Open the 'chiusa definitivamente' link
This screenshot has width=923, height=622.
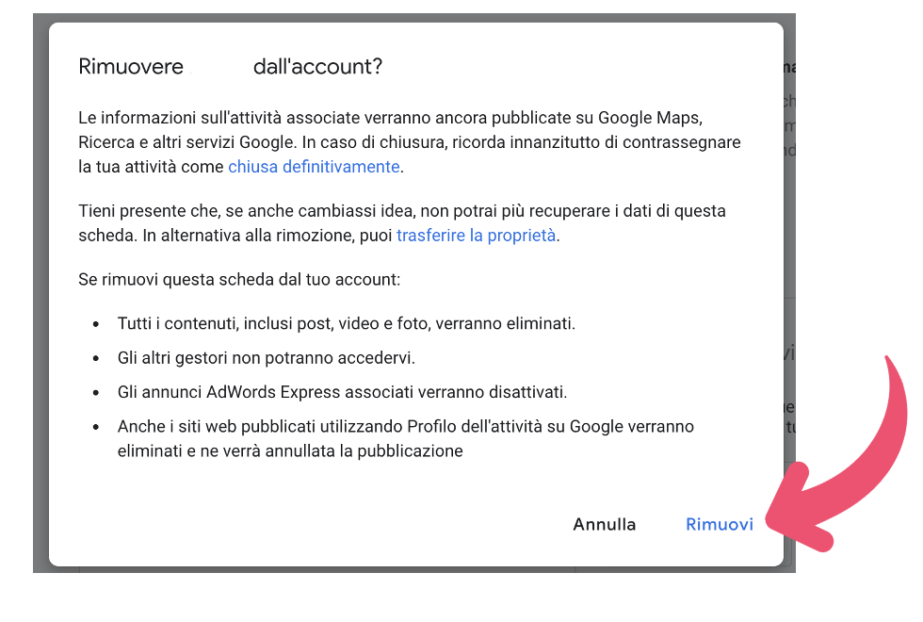(x=314, y=167)
